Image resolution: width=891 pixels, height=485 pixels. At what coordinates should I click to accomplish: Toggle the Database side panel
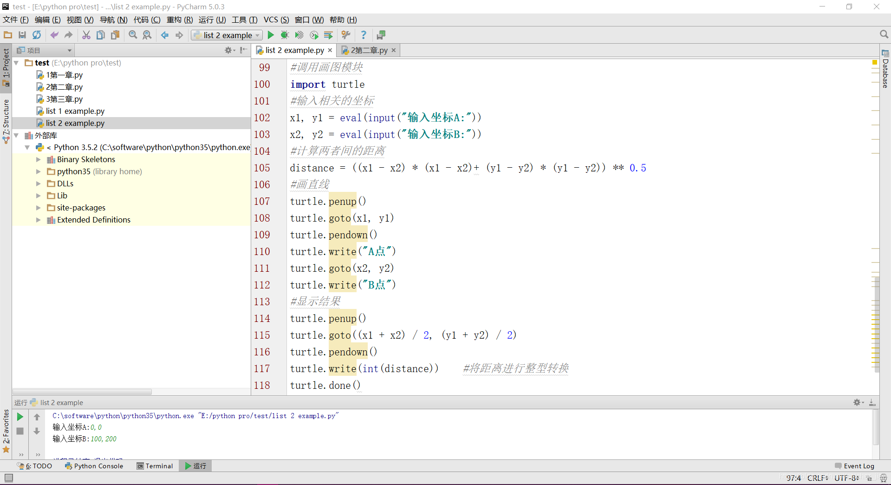tap(885, 69)
